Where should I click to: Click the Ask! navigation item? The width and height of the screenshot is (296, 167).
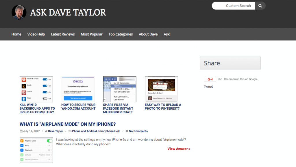coord(167,34)
